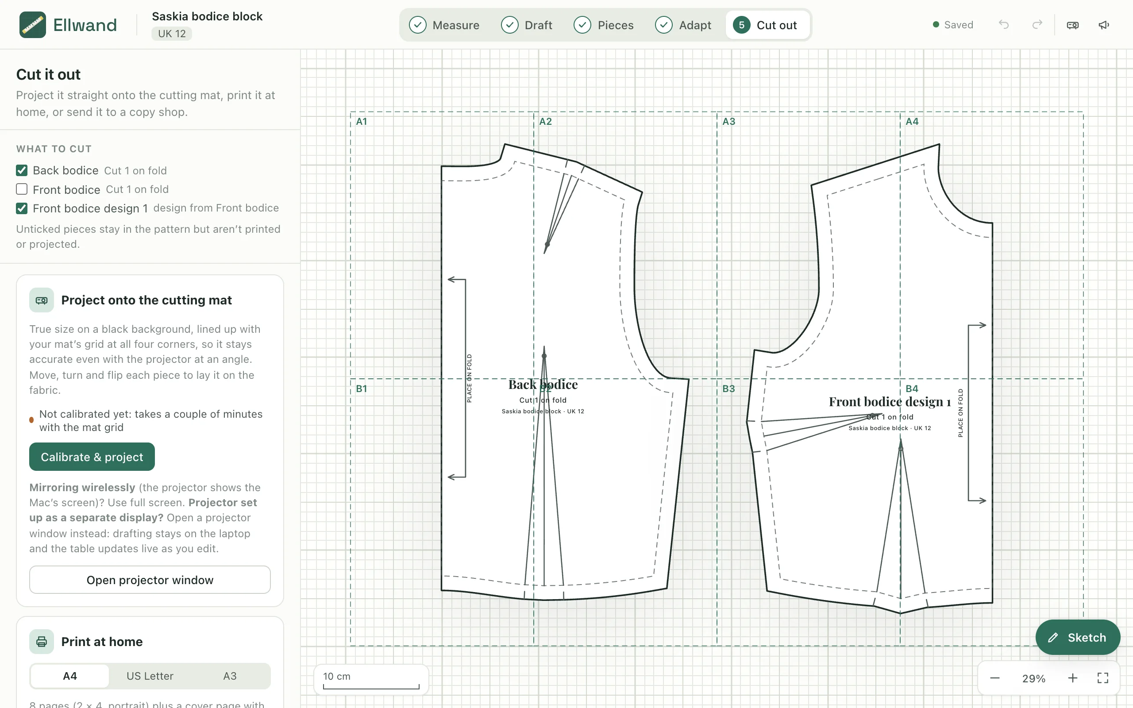1133x708 pixels.
Task: Click the pencil icon in the Sketch button
Action: click(x=1053, y=637)
